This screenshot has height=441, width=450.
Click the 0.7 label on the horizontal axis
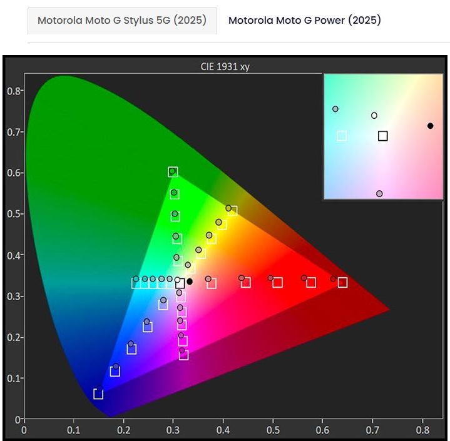(x=372, y=430)
